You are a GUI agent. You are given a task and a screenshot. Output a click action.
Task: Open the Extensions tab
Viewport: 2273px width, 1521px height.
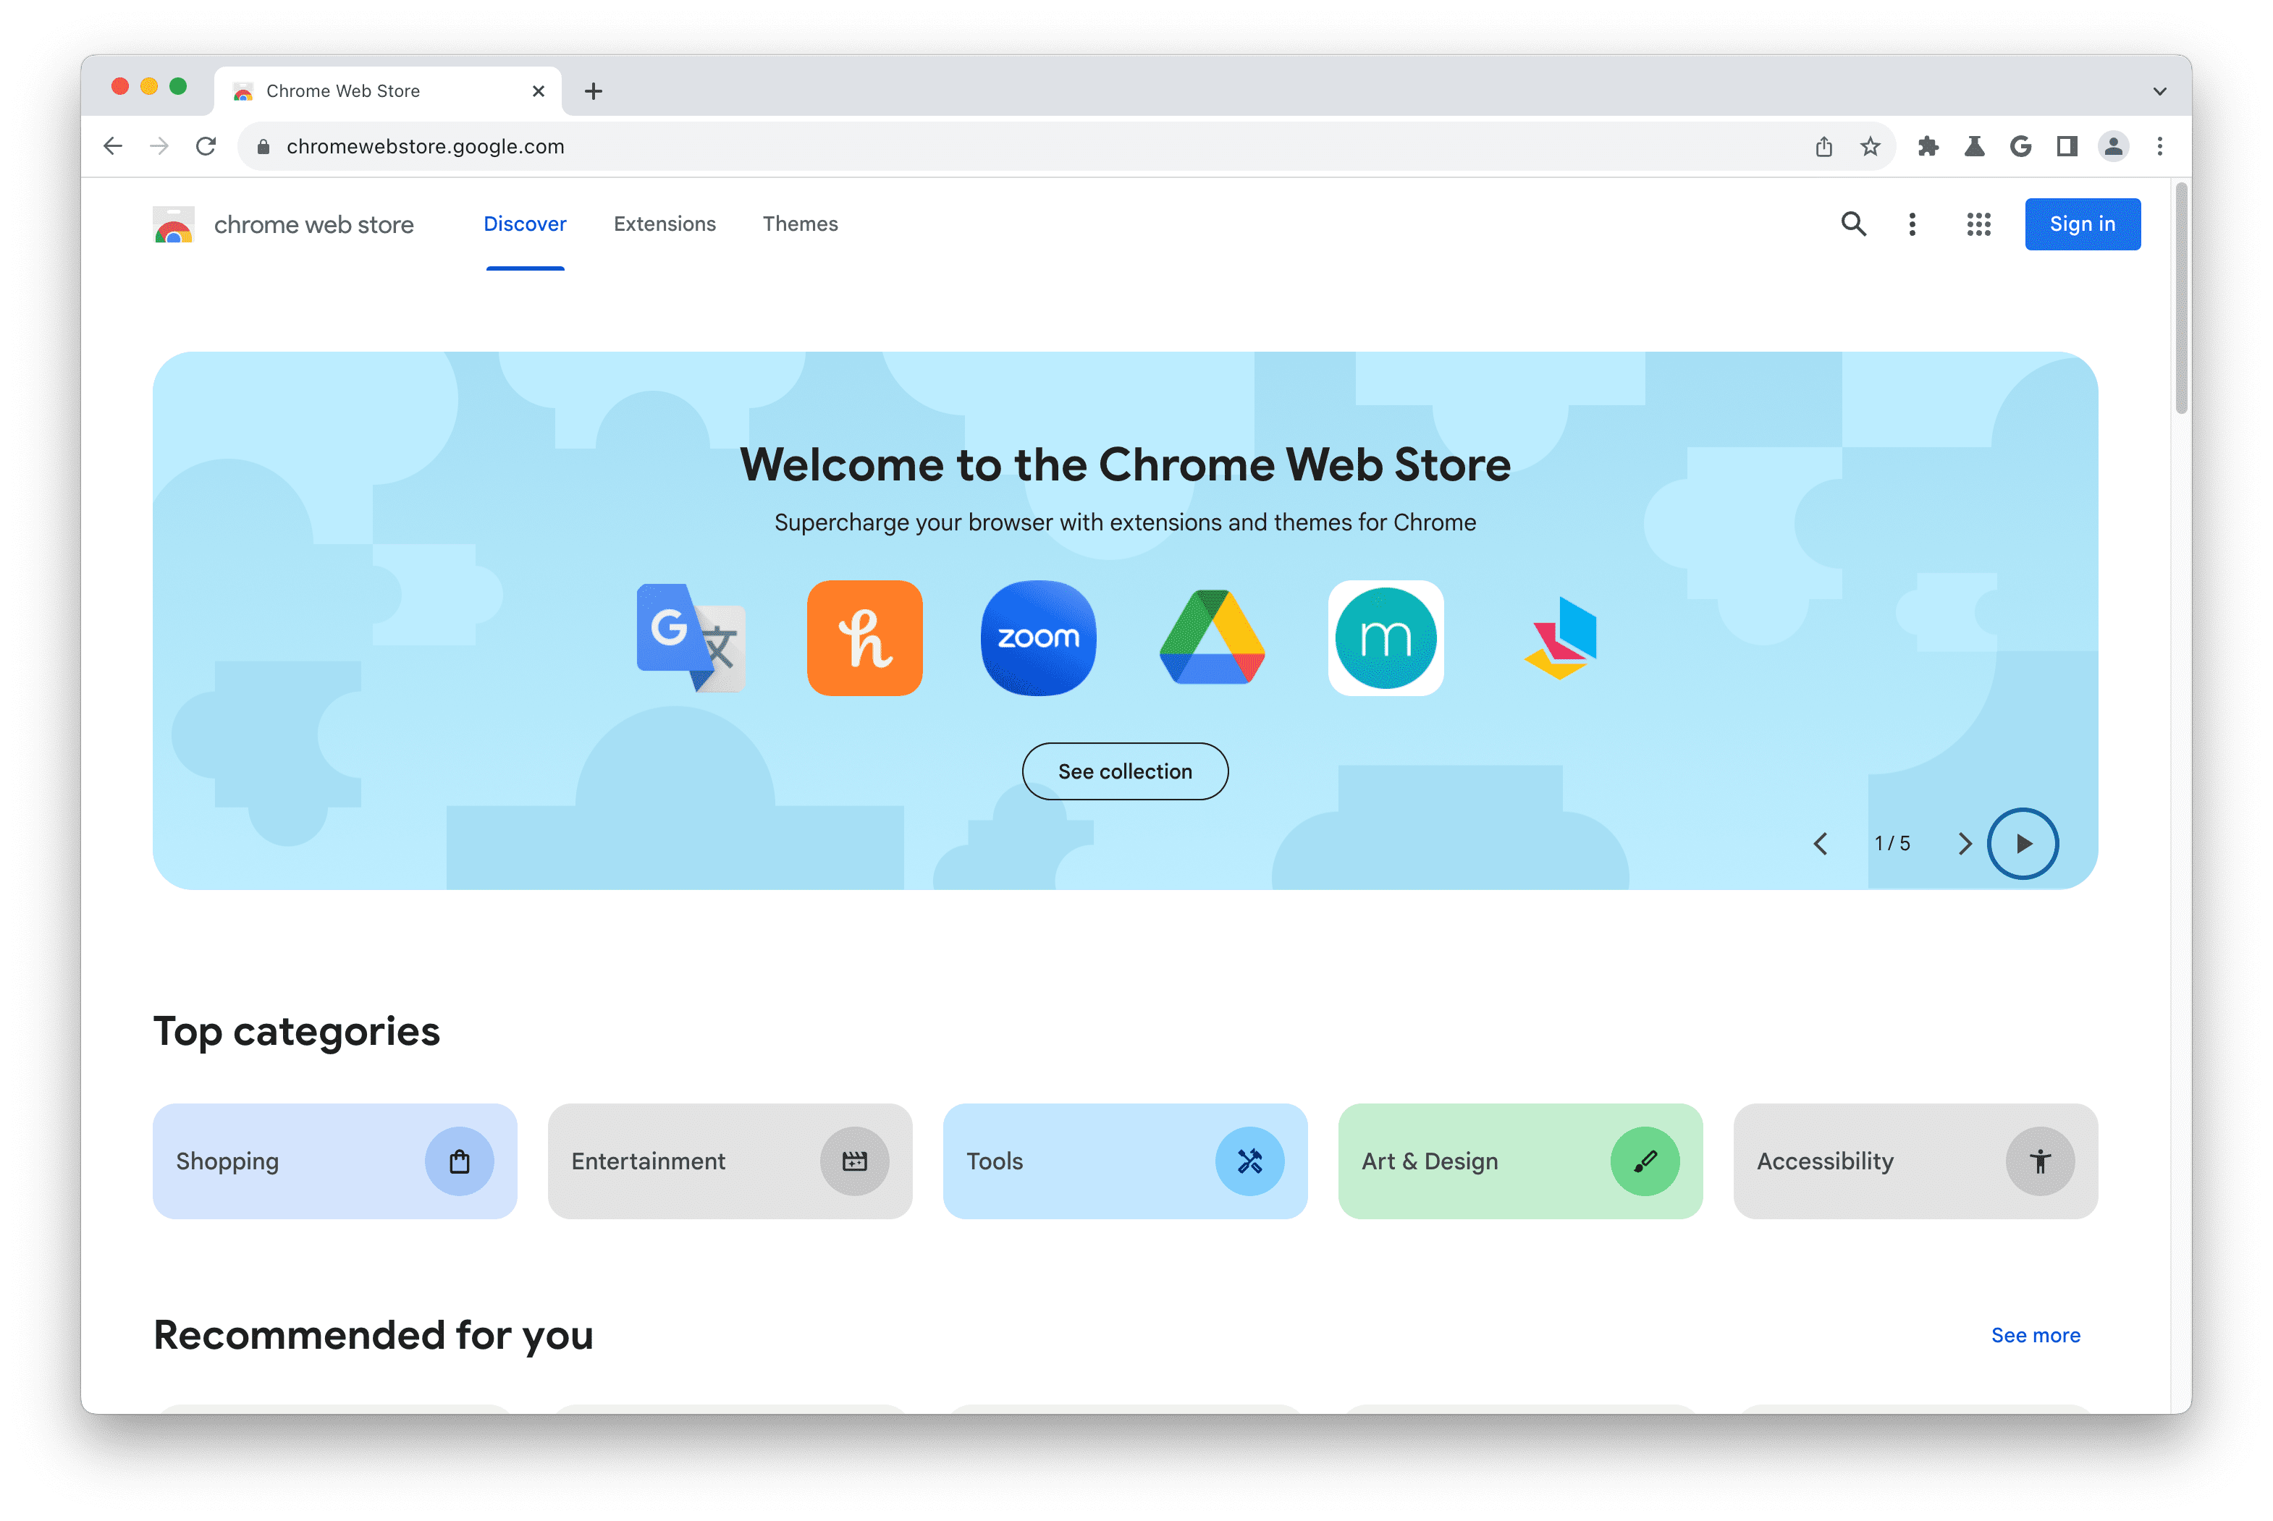pyautogui.click(x=665, y=222)
